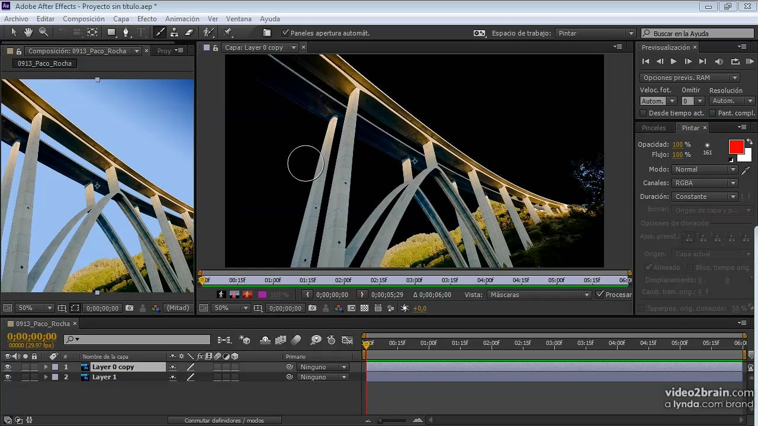Click the red foreground color swatch
This screenshot has height=426, width=758.
click(736, 147)
